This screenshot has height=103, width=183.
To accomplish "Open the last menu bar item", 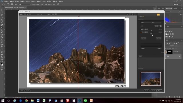I will click(61, 1).
